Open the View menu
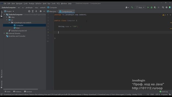Screen dimensions: 172x97 coord(13,4)
